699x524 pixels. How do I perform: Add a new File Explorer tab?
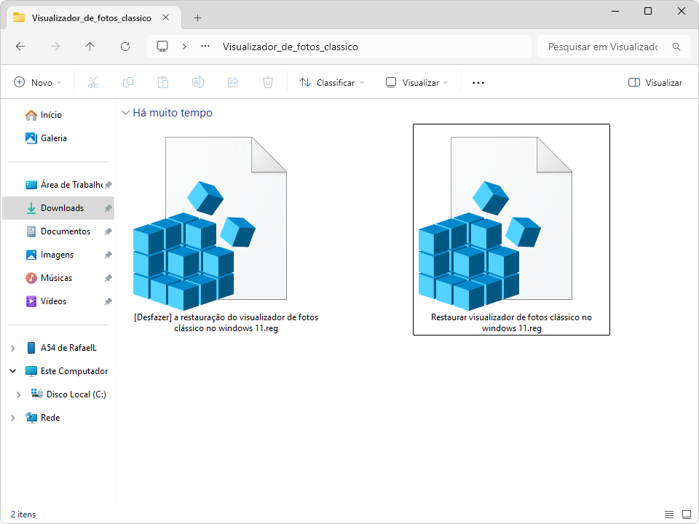pos(197,17)
